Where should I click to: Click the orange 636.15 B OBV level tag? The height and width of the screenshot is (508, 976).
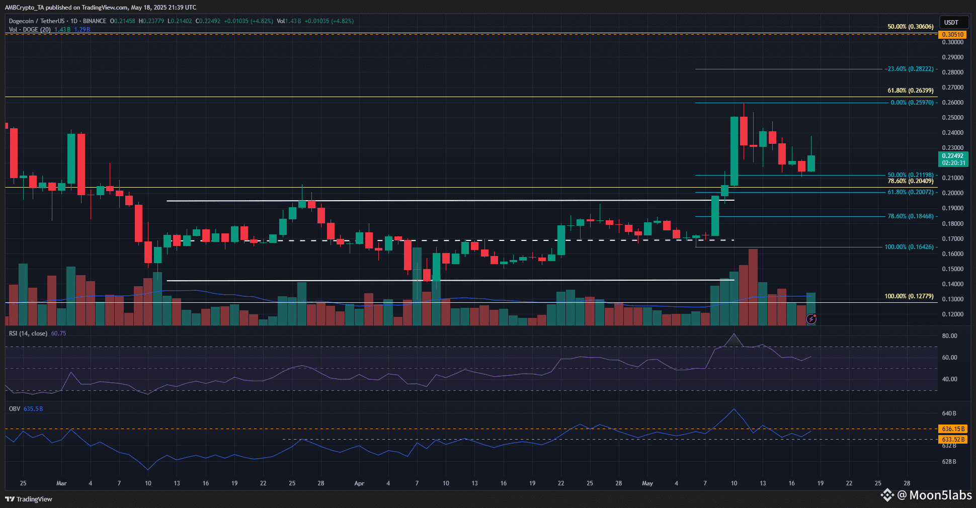click(x=953, y=429)
